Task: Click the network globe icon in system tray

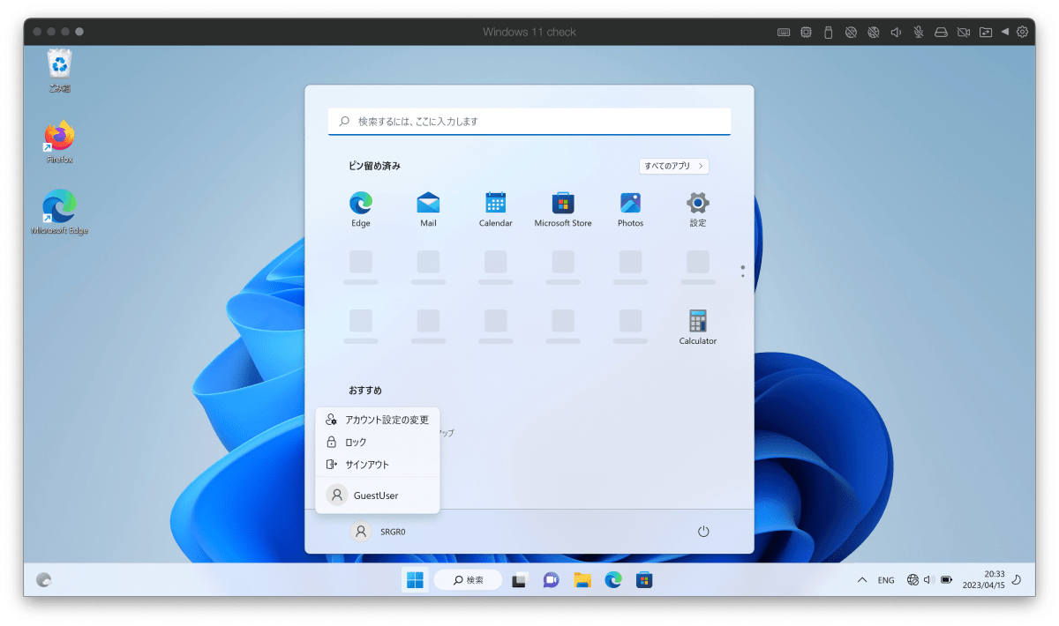Action: click(x=913, y=580)
